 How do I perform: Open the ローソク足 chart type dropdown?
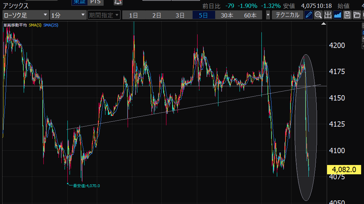pyautogui.click(x=25, y=15)
